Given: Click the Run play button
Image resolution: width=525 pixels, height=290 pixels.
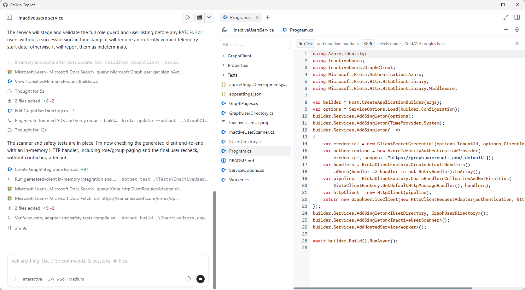Looking at the screenshot, I should [x=188, y=17].
